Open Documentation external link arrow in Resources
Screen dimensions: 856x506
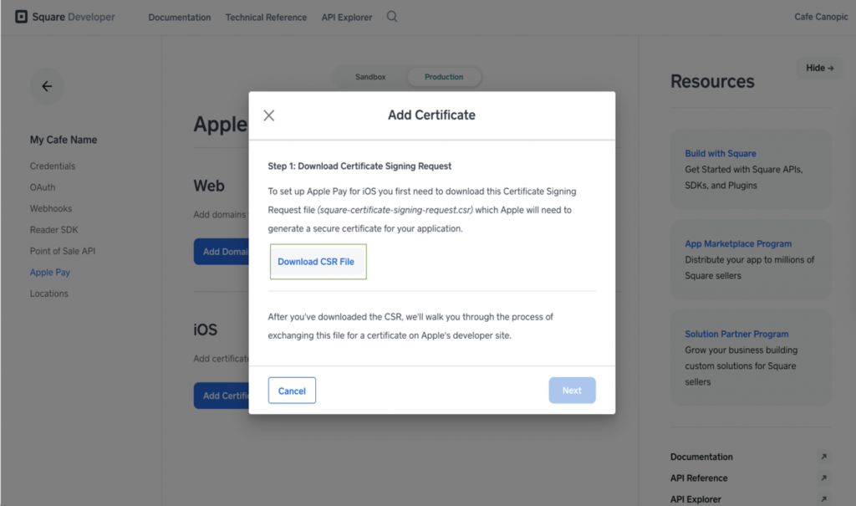pos(823,457)
